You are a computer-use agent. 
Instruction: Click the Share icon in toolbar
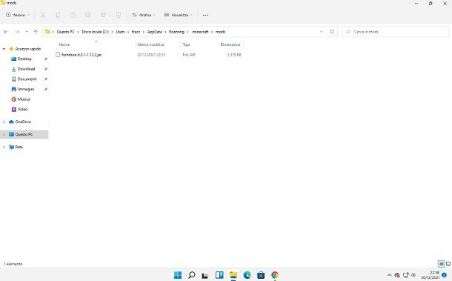pos(103,15)
